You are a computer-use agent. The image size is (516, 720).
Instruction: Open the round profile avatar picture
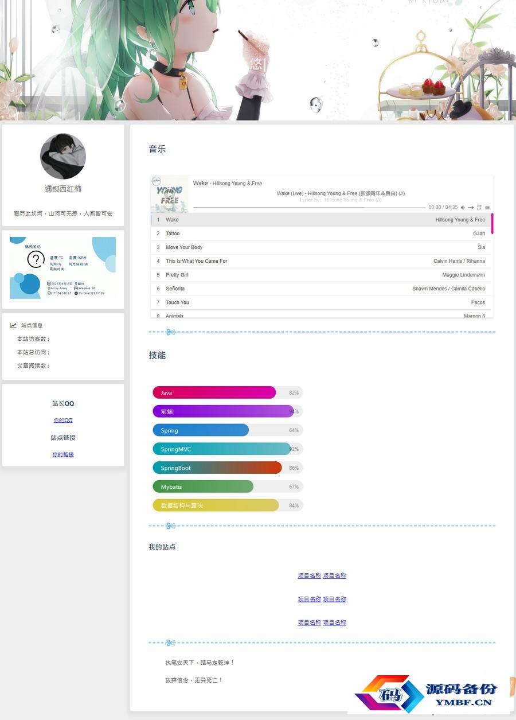(x=63, y=156)
